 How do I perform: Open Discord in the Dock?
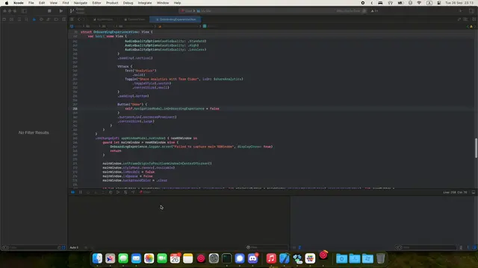coord(252,258)
